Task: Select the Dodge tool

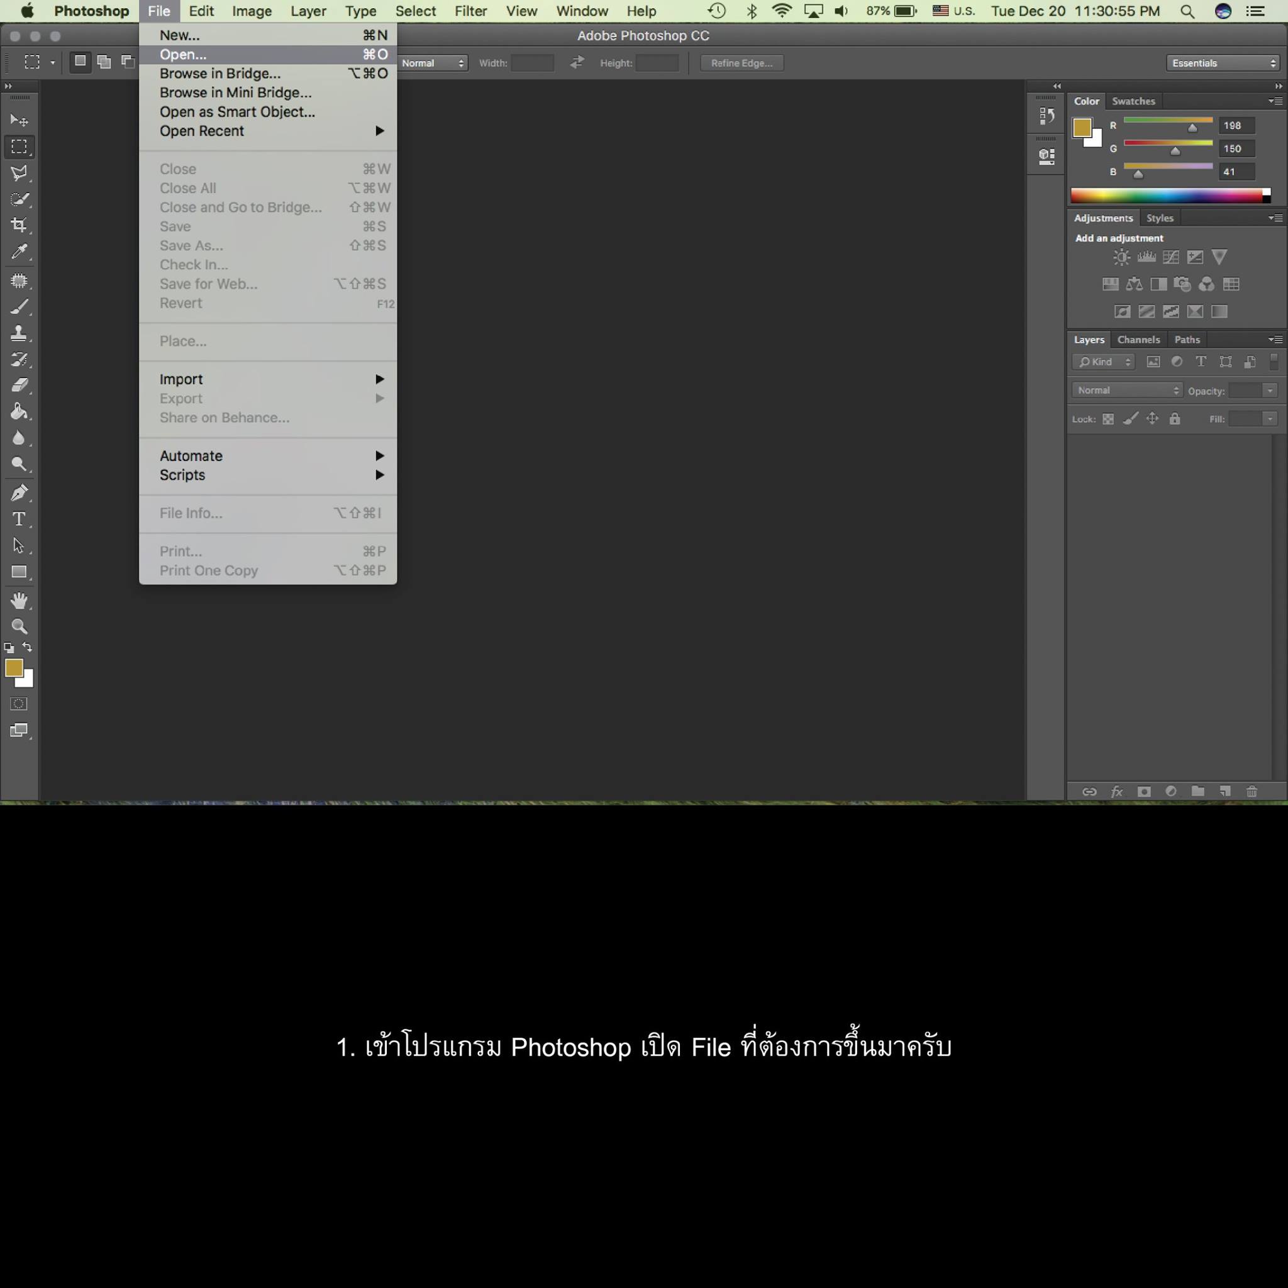Action: pos(19,464)
